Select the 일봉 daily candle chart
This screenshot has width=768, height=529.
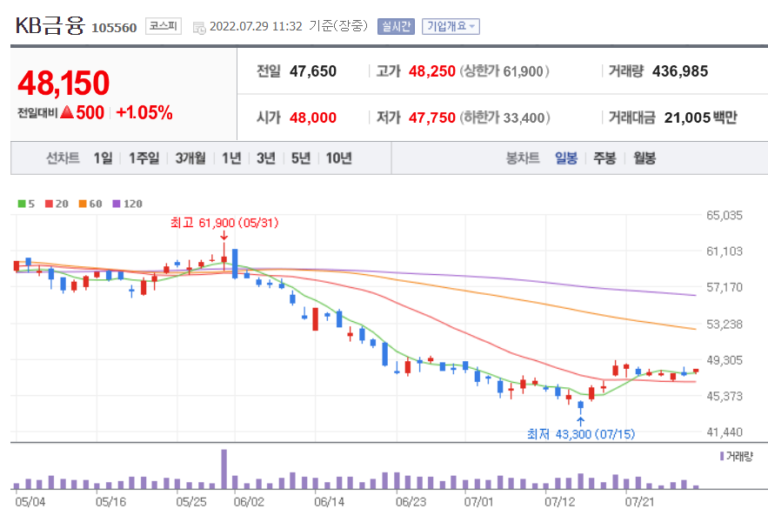566,158
